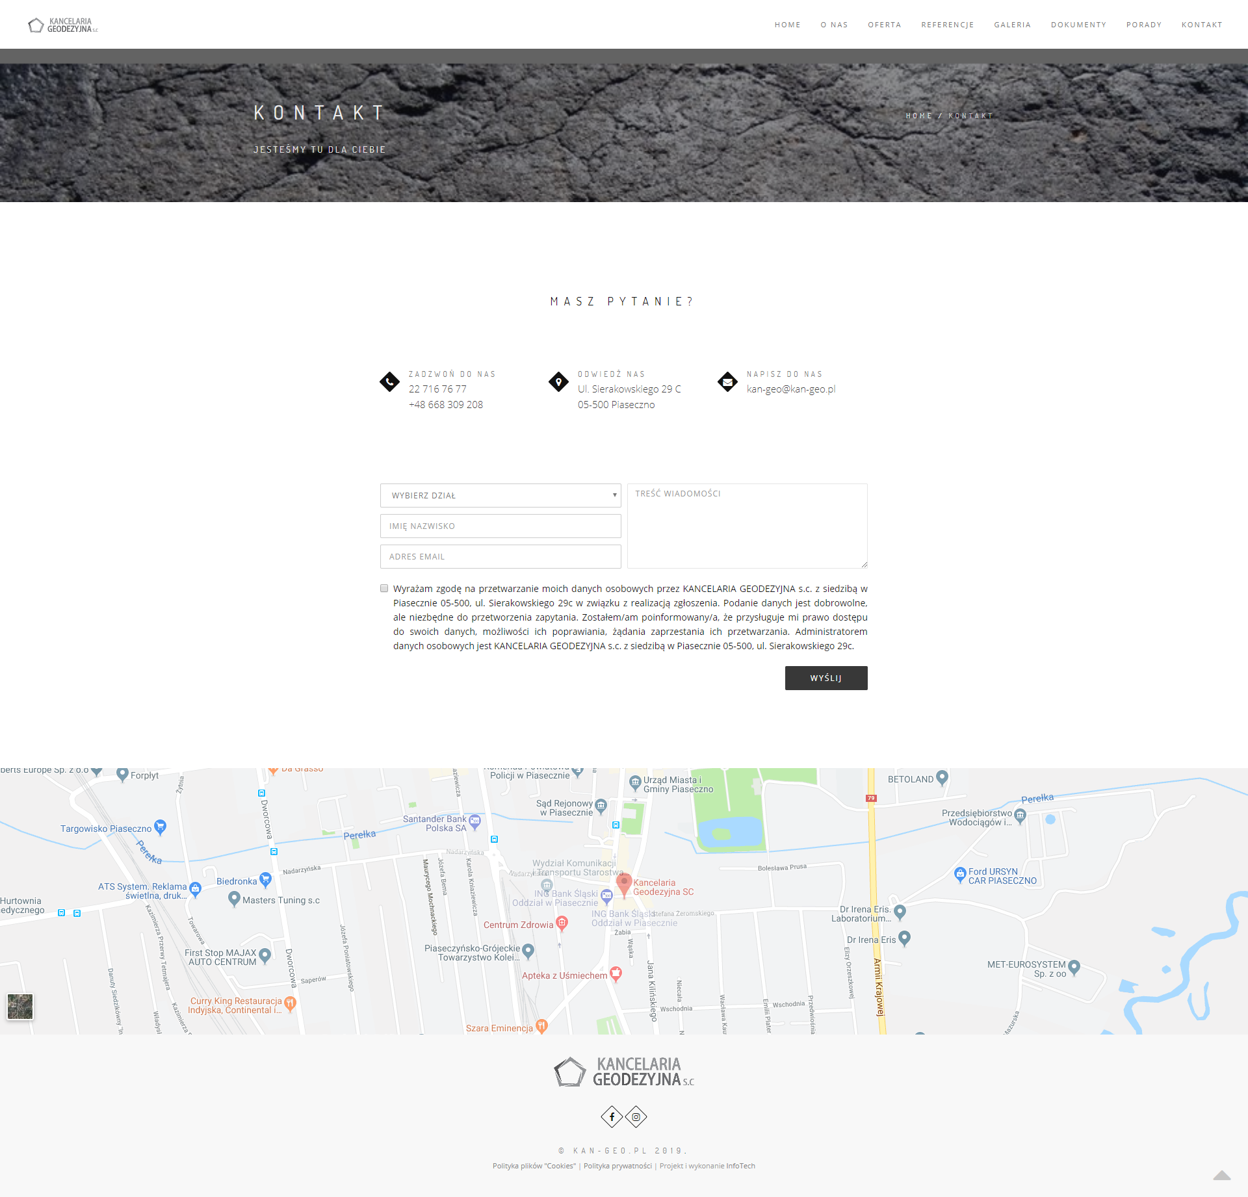Select Forpłyt marker on the map
This screenshot has height=1197, width=1248.
pyautogui.click(x=122, y=774)
